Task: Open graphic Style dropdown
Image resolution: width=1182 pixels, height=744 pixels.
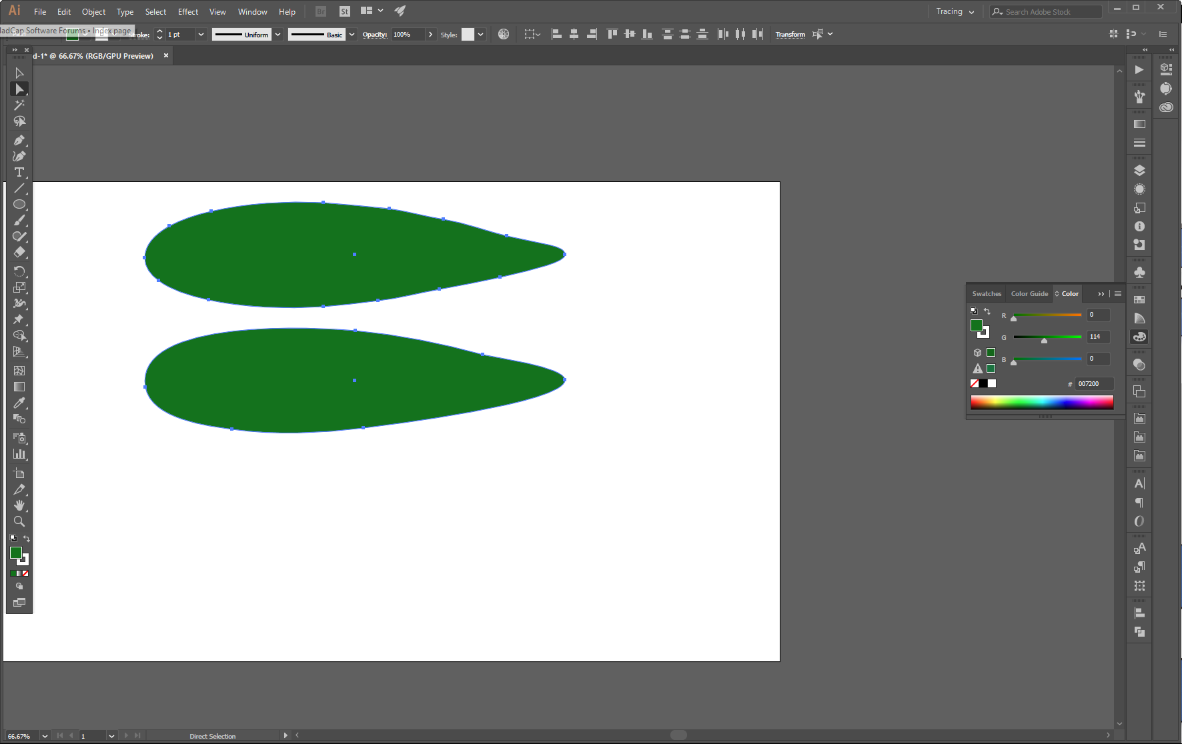Action: click(480, 34)
